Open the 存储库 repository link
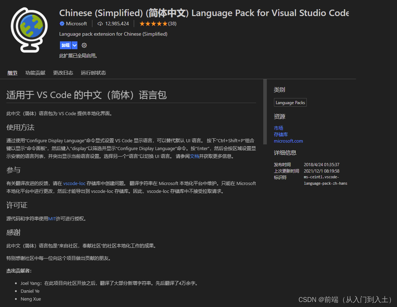 tap(281, 134)
